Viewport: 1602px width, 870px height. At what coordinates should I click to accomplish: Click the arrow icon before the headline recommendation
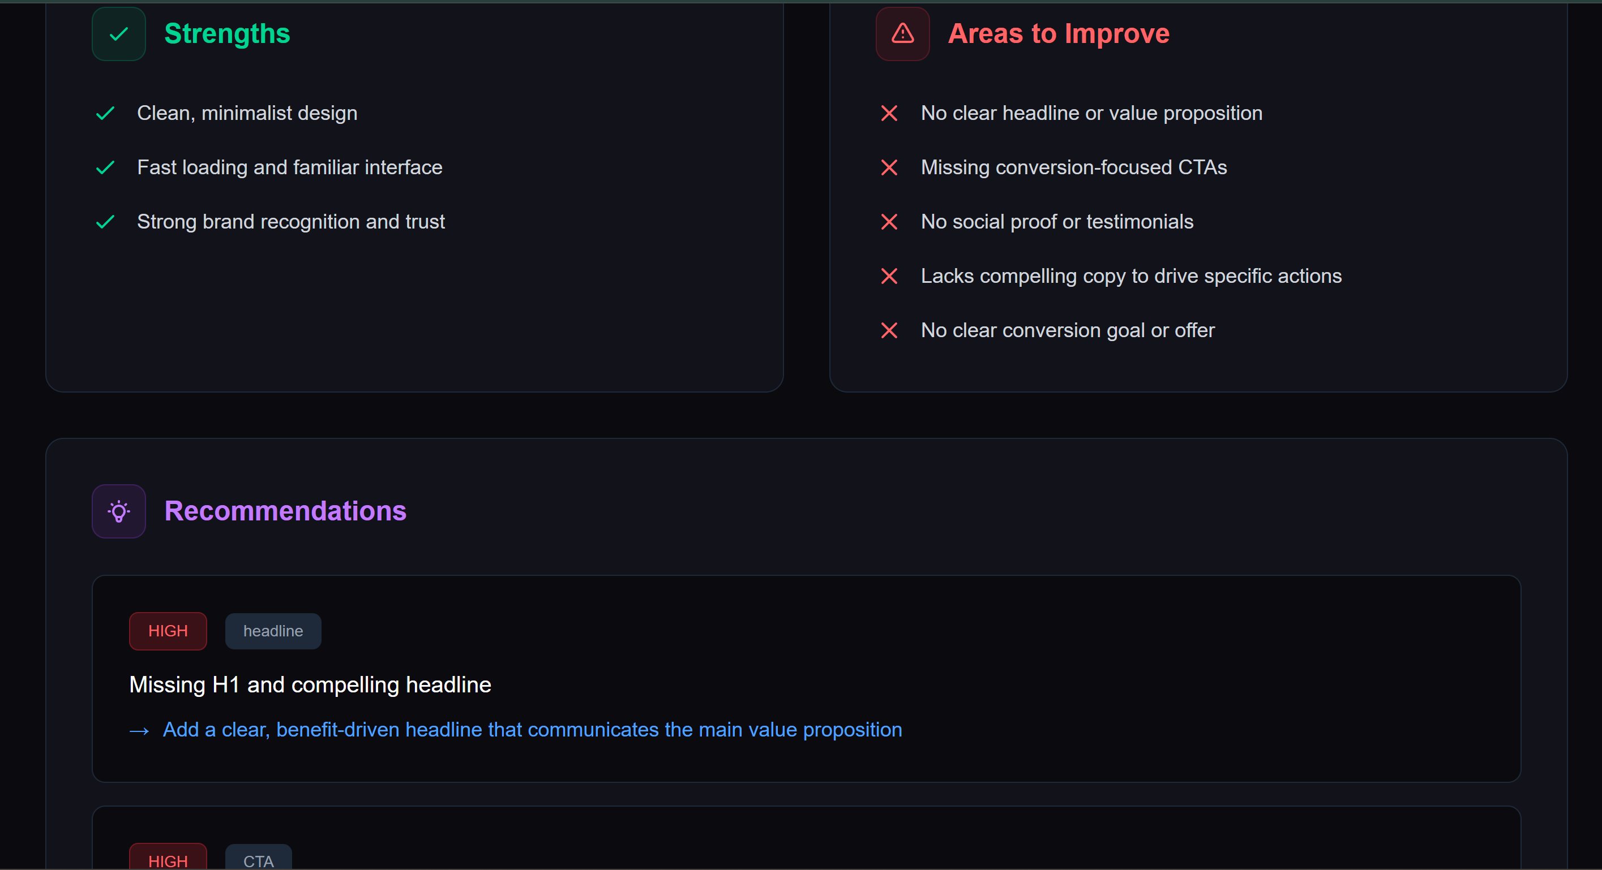tap(139, 731)
